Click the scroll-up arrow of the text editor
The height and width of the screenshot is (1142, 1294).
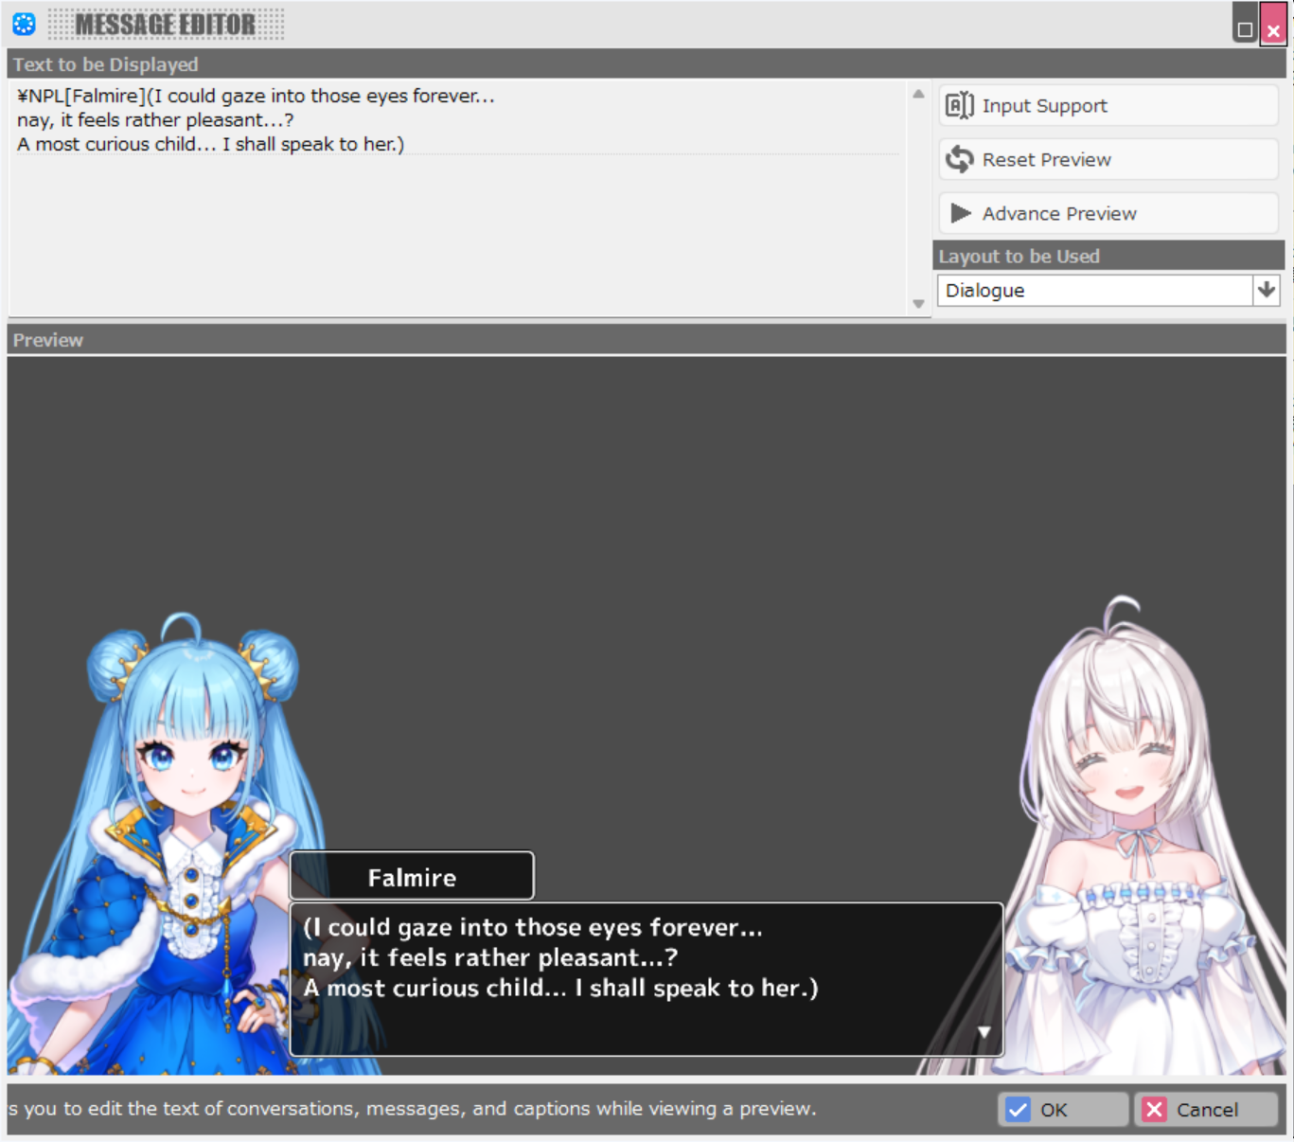(x=918, y=94)
